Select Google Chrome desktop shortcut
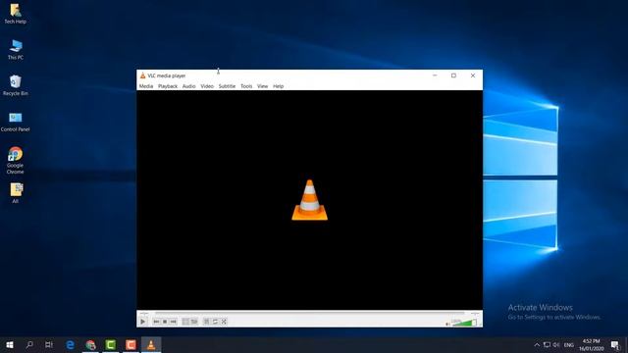This screenshot has width=628, height=353. [16, 160]
